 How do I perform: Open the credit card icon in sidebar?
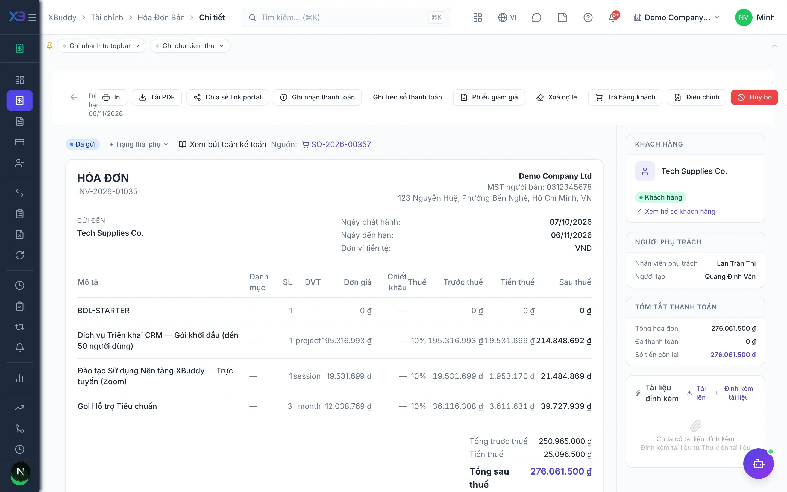click(19, 142)
